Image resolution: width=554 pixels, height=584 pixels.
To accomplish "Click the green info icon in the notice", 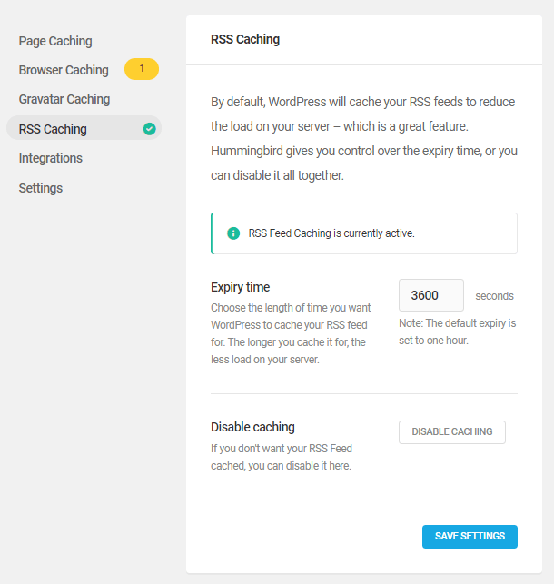I will pos(233,233).
